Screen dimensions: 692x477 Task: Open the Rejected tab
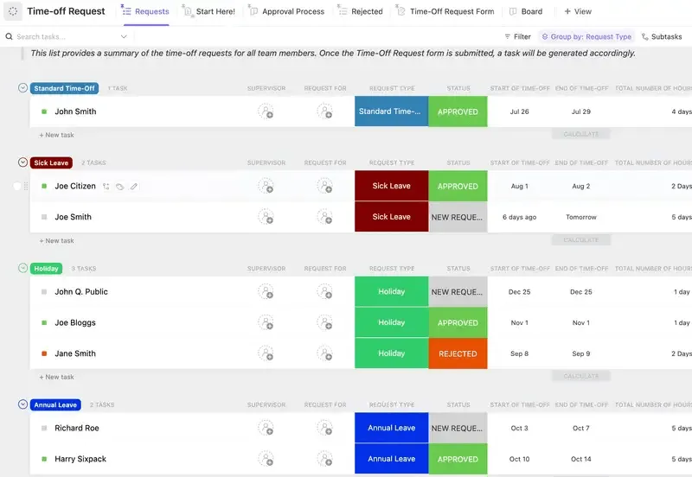360,11
